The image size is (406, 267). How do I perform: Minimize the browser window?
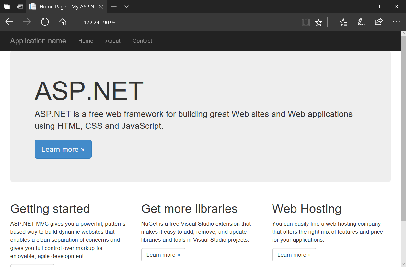[359, 6]
